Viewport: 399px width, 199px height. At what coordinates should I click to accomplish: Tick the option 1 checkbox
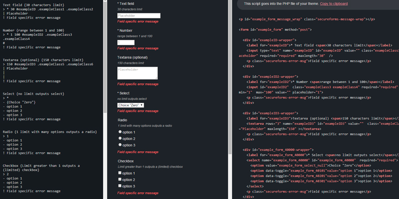(120, 173)
